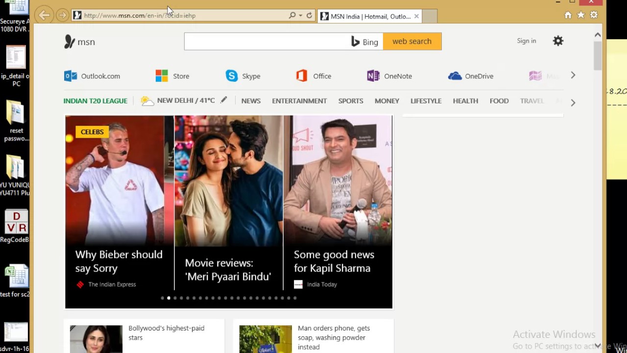This screenshot has height=353, width=627.
Task: Edit weather location with the pencil icon
Action: click(x=224, y=100)
